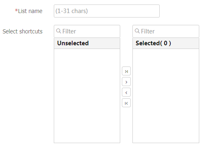
Task: Remove all shortcuts from Selected list
Action: pyautogui.click(x=126, y=103)
